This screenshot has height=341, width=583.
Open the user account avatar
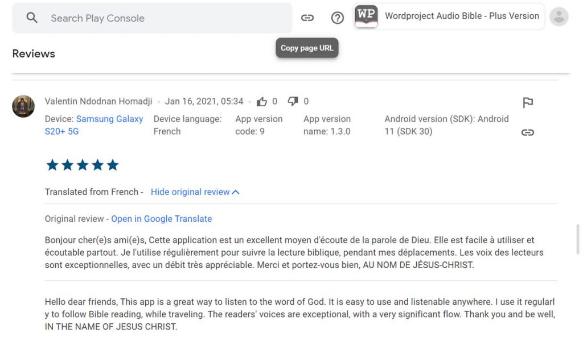pyautogui.click(x=559, y=17)
